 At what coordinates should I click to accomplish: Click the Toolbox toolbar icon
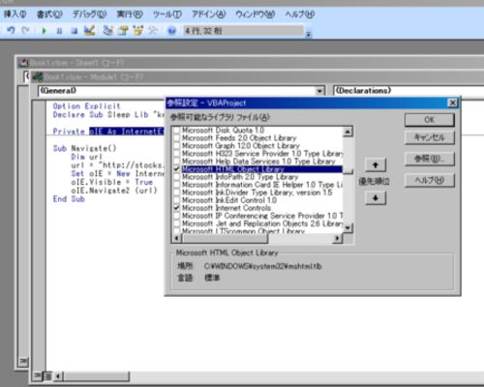coord(153,31)
